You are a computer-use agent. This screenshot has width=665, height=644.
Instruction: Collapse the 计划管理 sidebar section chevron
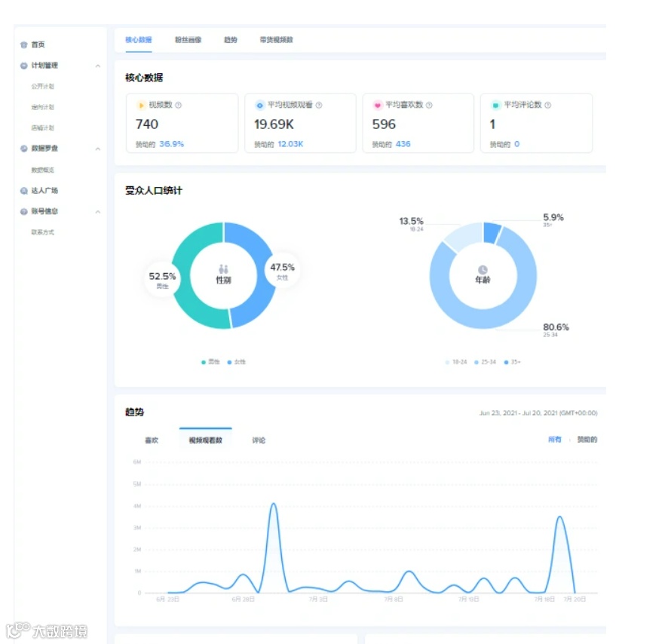tap(98, 66)
